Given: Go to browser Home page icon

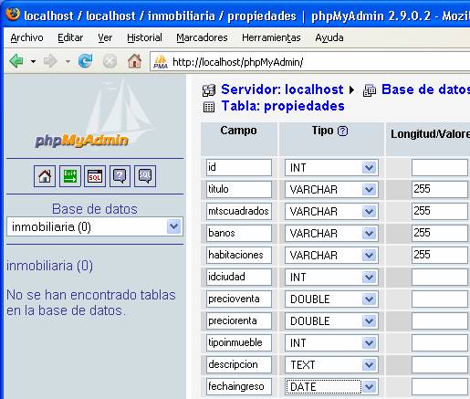Looking at the screenshot, I should click(134, 61).
